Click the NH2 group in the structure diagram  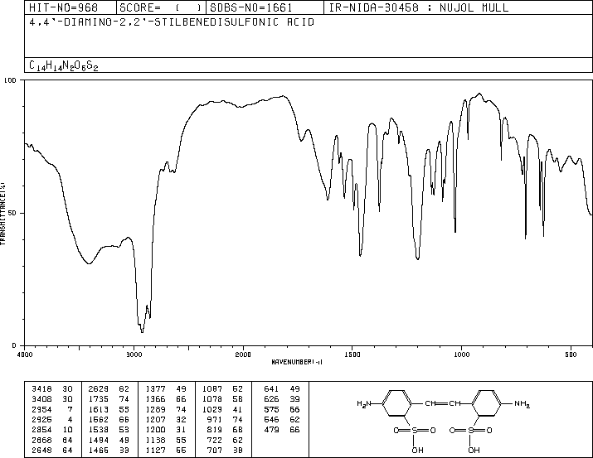(x=523, y=404)
